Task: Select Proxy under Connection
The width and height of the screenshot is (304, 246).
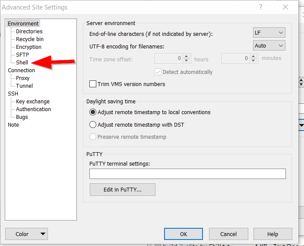Action: pyautogui.click(x=22, y=78)
